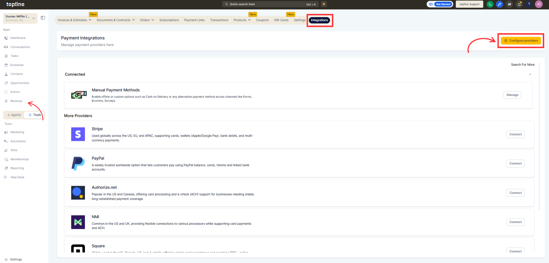Open the Scheduler calendar icon
The image size is (549, 263).
[x=6, y=65]
